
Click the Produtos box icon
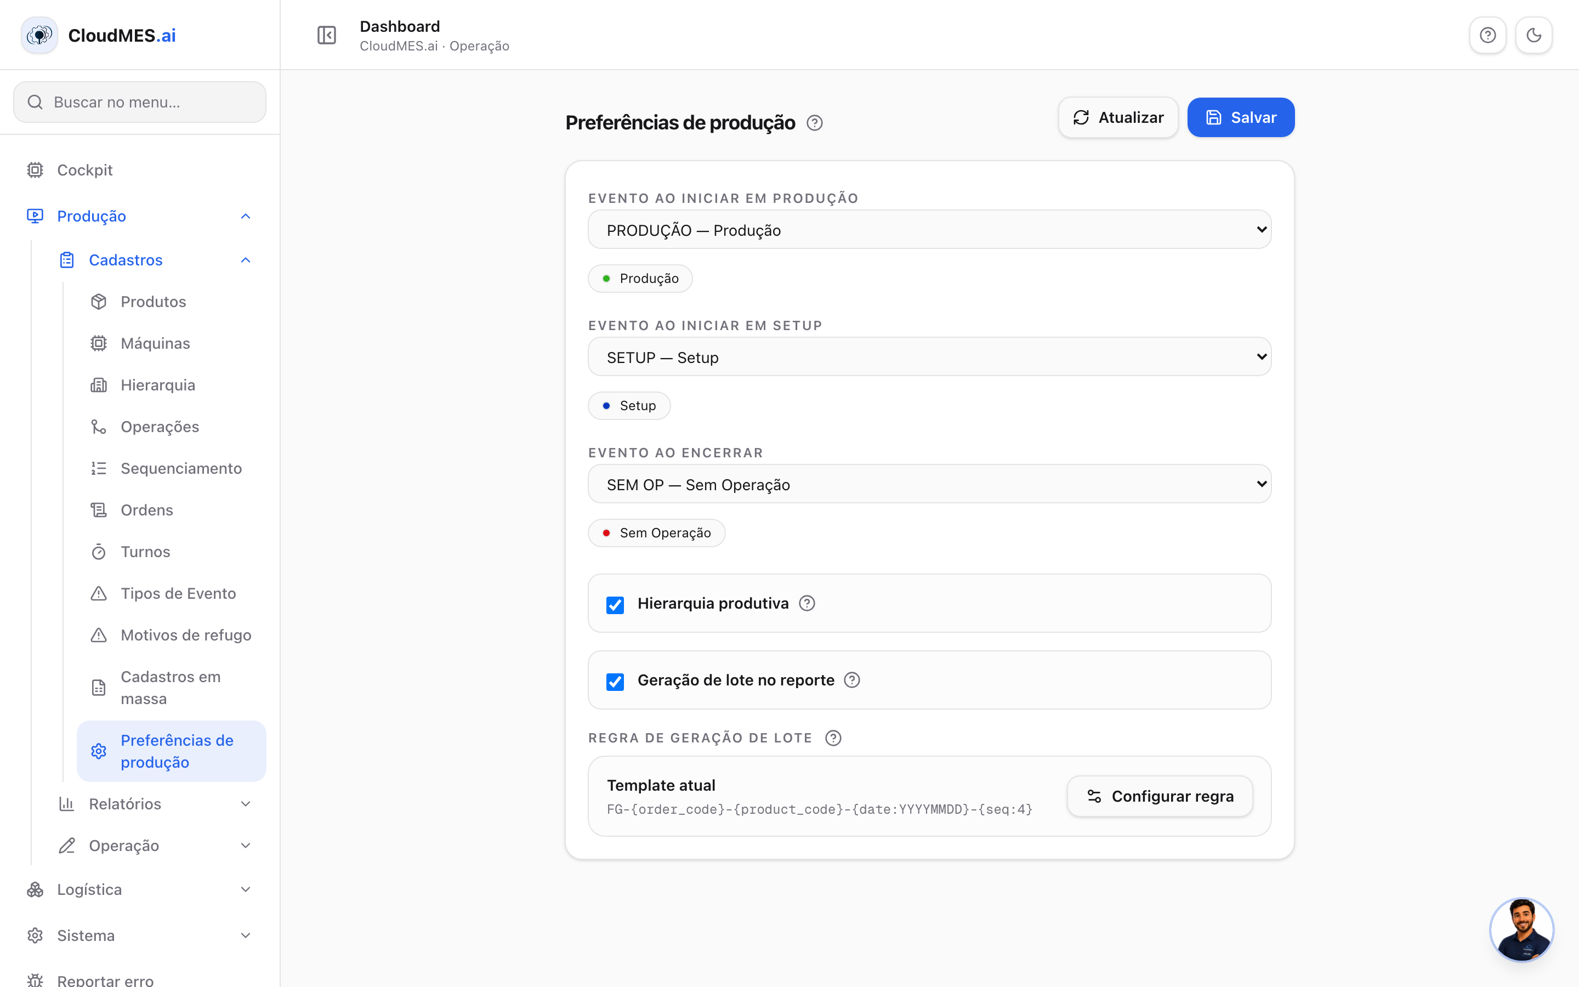pos(99,302)
